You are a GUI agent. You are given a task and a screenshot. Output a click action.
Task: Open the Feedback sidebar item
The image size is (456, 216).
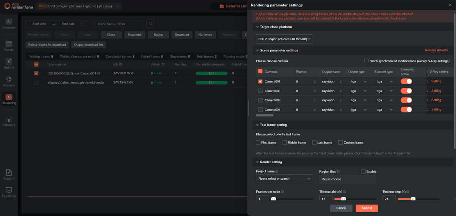click(9, 192)
